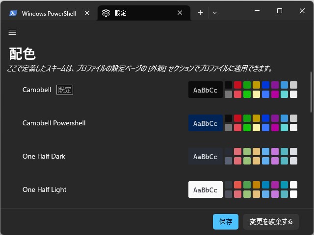The width and height of the screenshot is (314, 235).
Task: Click Campbell Powershell's bright green swatch
Action: (247, 127)
